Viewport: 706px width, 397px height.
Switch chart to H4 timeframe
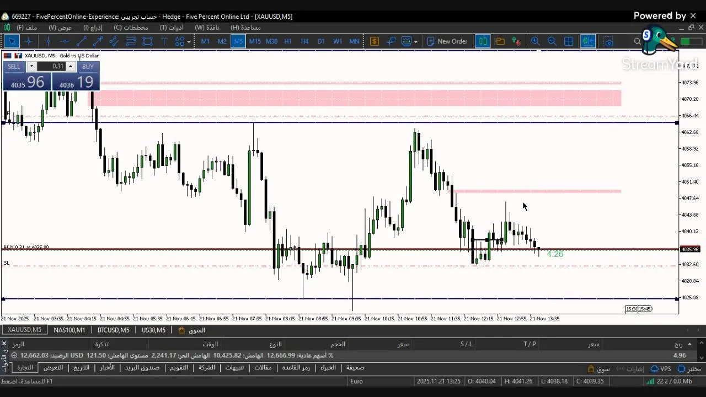coord(304,41)
